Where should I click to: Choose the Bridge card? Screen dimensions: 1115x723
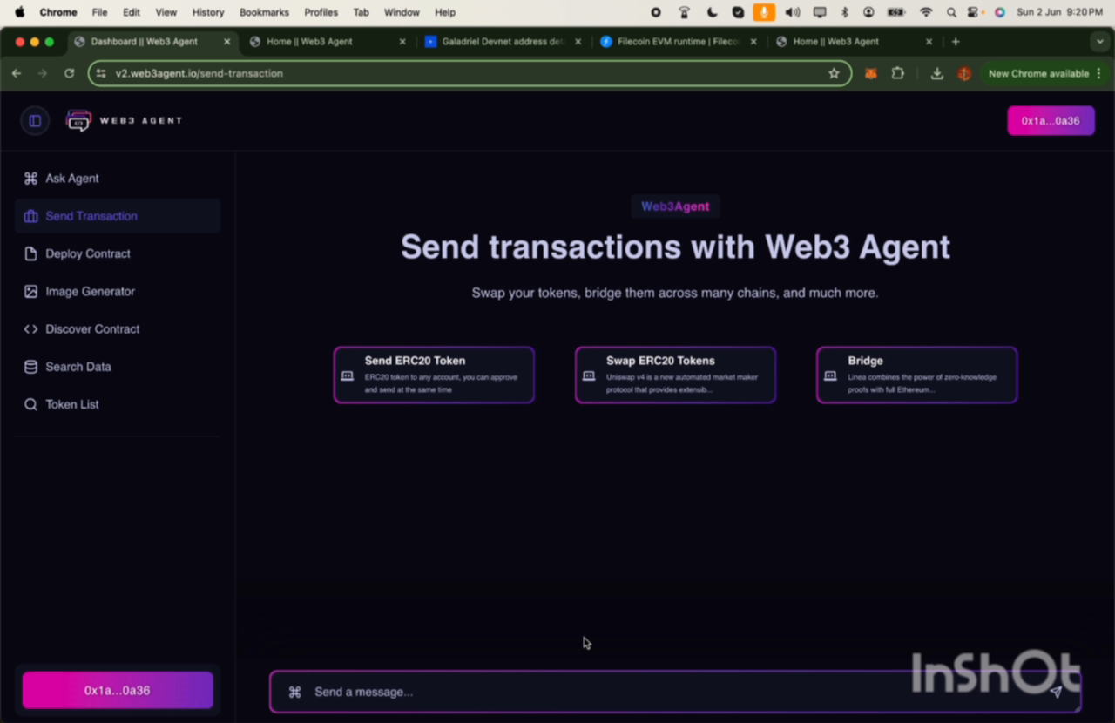click(916, 375)
